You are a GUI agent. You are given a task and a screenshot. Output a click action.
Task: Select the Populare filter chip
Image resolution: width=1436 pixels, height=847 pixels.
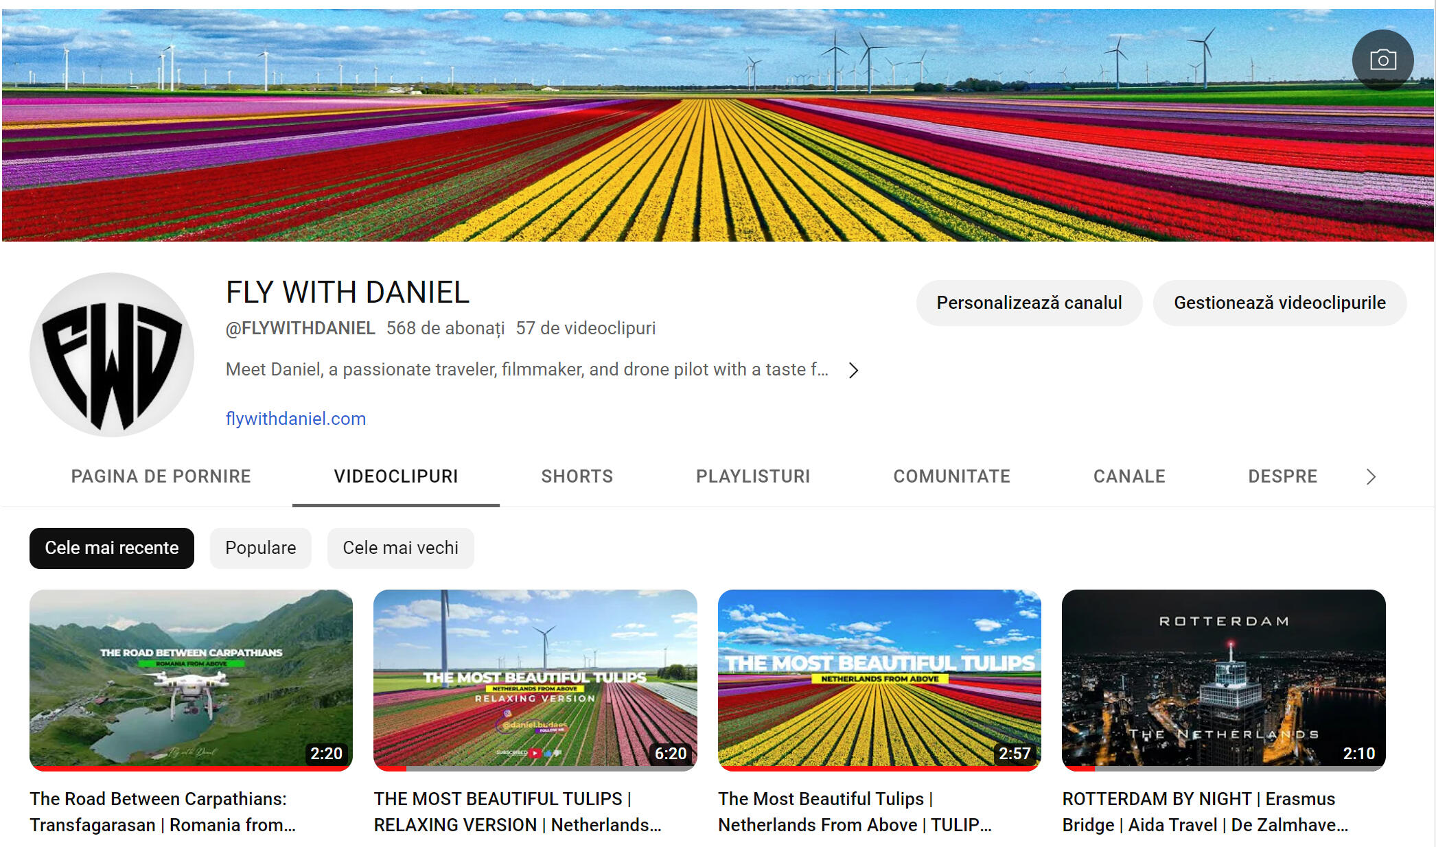point(260,548)
